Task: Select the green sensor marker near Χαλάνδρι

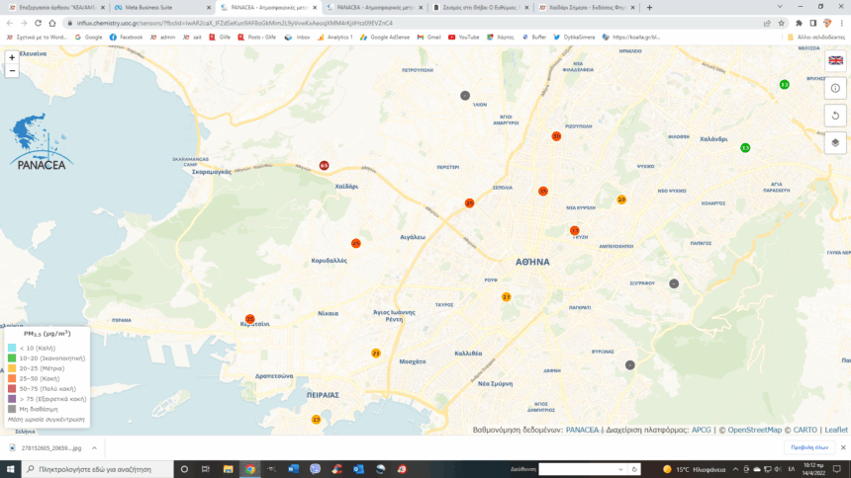Action: (x=745, y=147)
